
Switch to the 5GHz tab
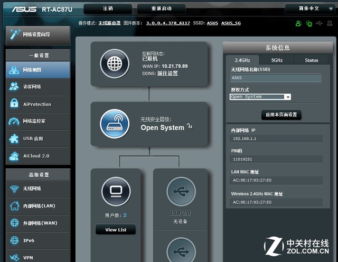(277, 60)
